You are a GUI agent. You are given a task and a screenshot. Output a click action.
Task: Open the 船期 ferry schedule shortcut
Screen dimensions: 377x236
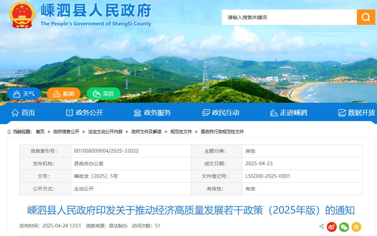click(x=63, y=94)
